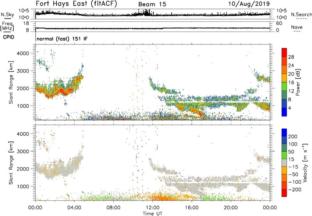Select the '-15' velocity colorbar tick
Viewport: 312px width, 216px height.
point(293,167)
